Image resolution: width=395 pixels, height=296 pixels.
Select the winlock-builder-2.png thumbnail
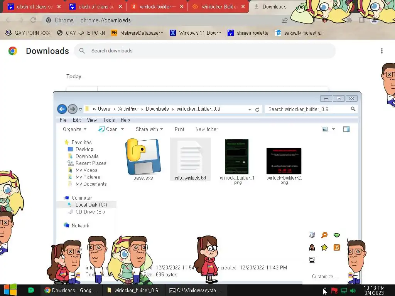pos(284,161)
